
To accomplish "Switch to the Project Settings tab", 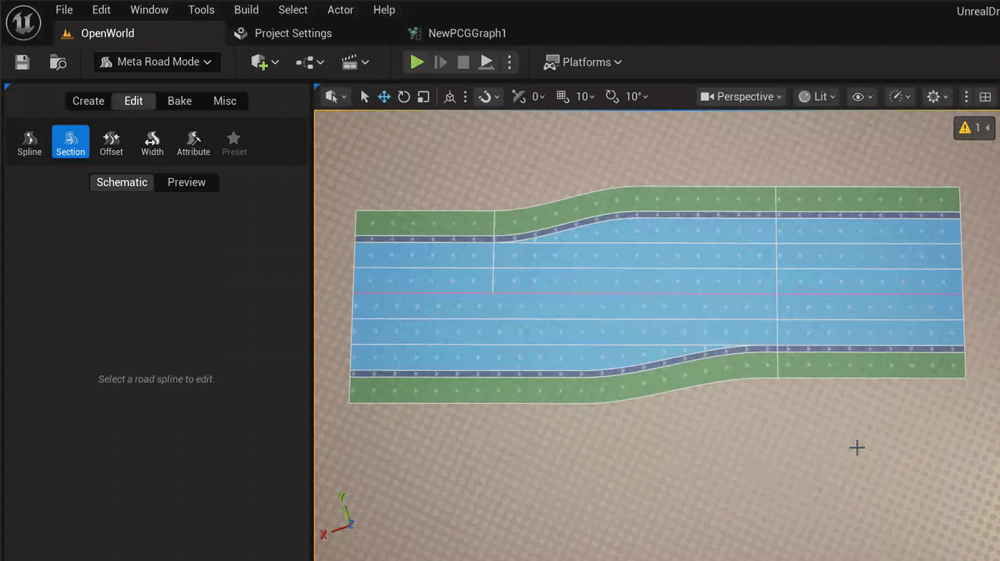I will click(284, 34).
